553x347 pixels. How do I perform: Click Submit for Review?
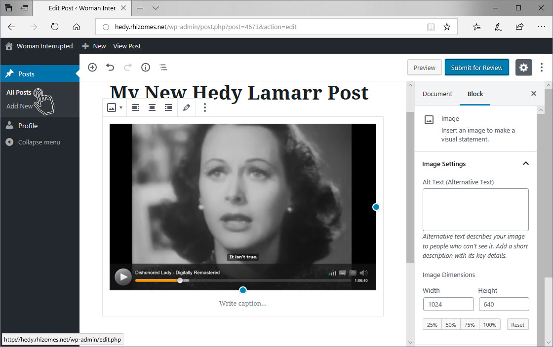pos(476,68)
